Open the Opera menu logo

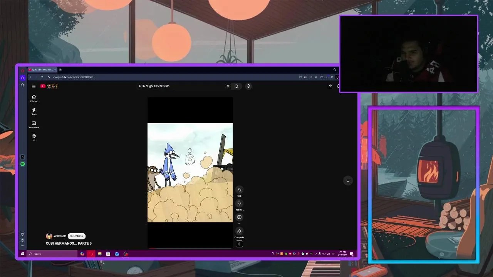(22, 71)
